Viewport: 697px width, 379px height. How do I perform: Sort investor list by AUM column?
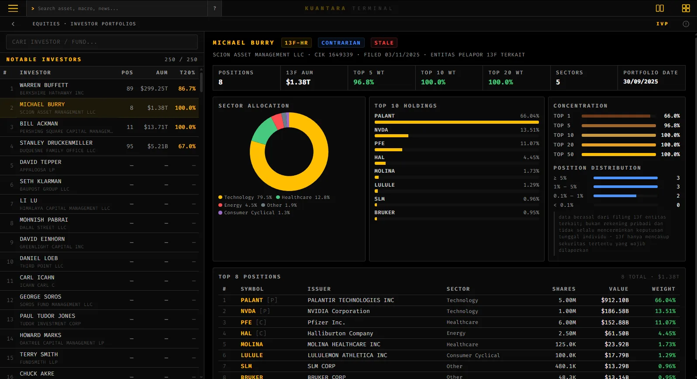pyautogui.click(x=162, y=73)
